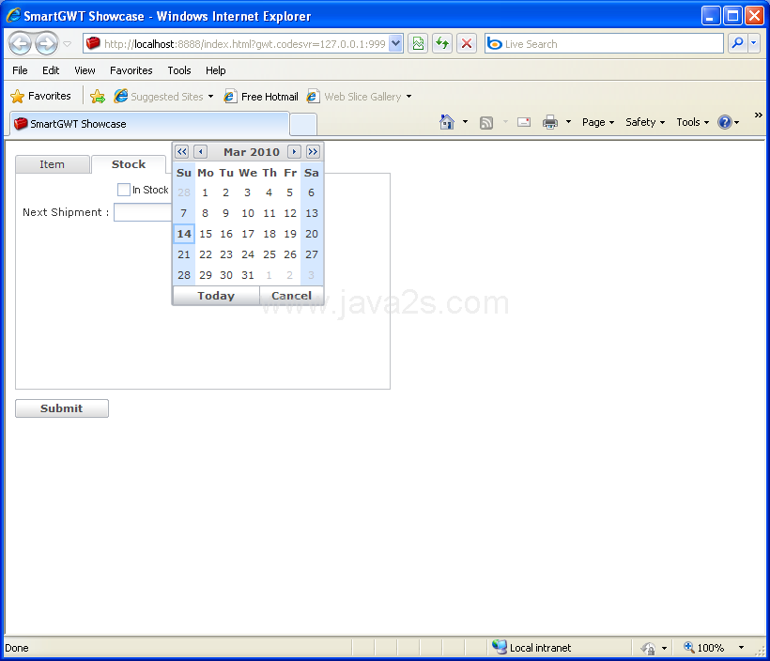This screenshot has height=661, width=770.
Task: Go back using browser Back arrow
Action: tap(20, 44)
